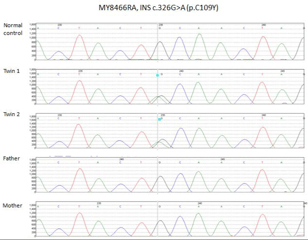Click position 240 in Normal control ruler
This screenshot has height=240, width=308.
(263, 24)
